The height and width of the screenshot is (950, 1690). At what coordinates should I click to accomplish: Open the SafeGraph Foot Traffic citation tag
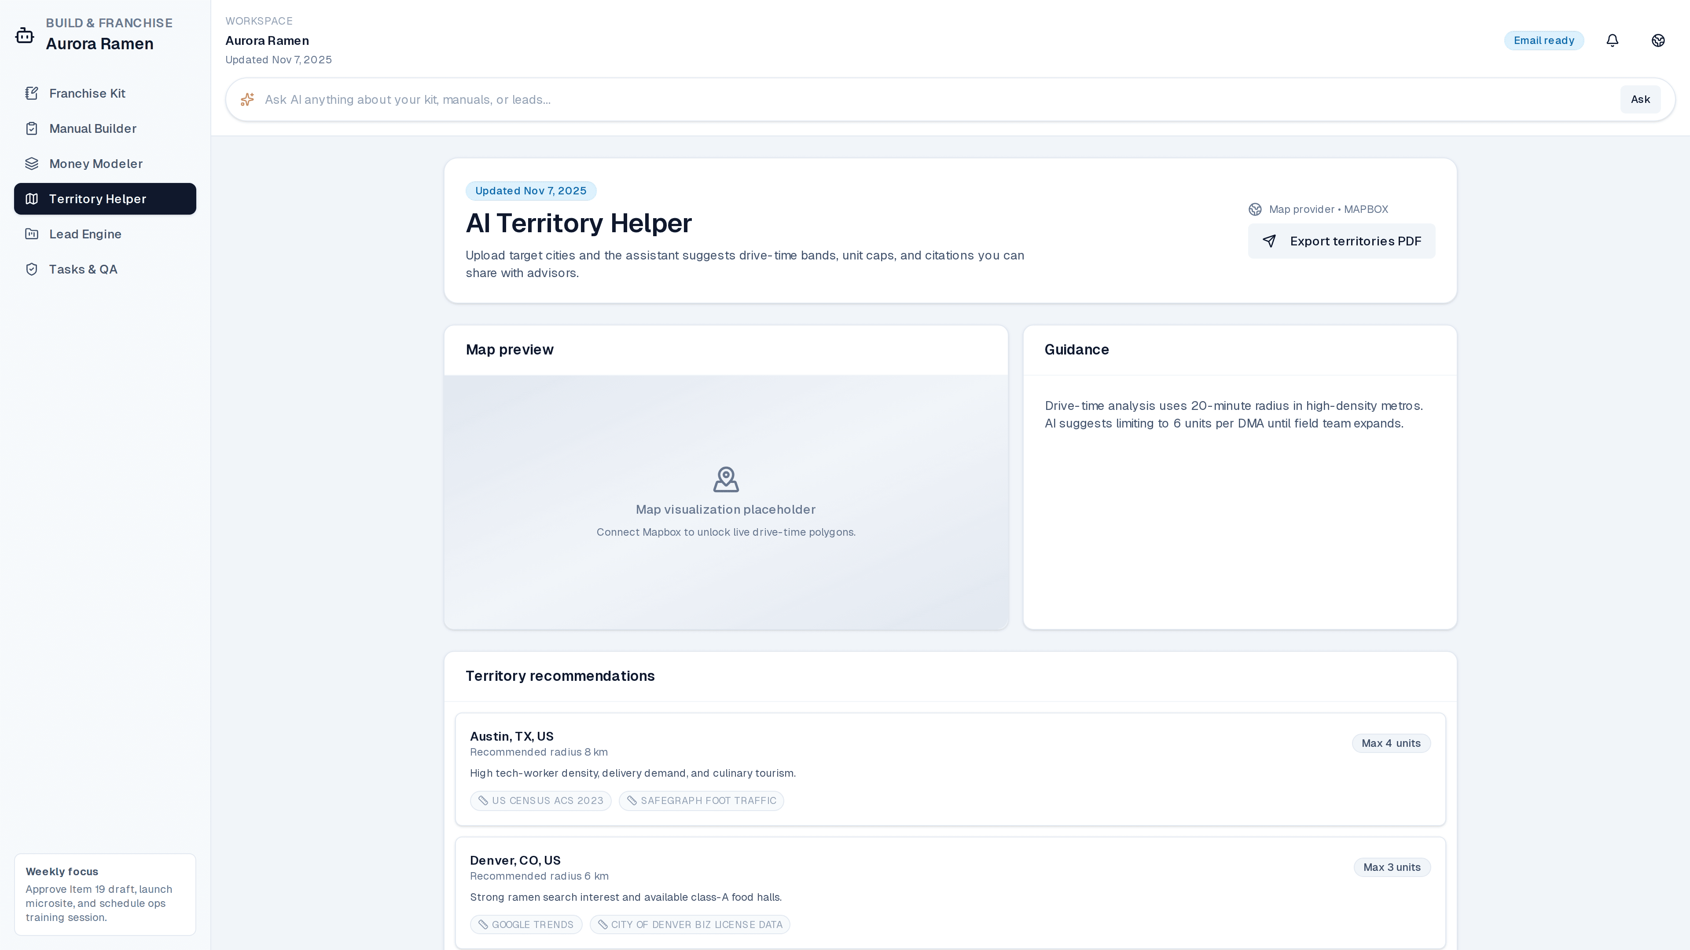(701, 800)
